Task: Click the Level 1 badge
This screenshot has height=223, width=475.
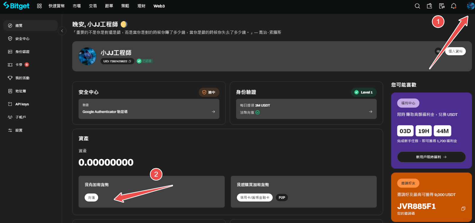Action: [364, 92]
